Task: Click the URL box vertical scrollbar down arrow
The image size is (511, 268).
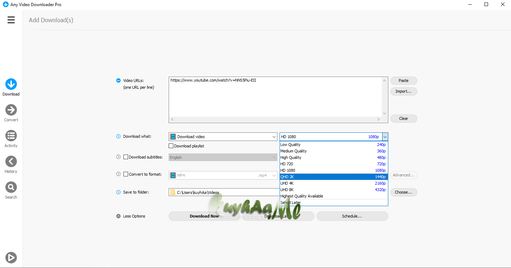Action: tap(385, 113)
